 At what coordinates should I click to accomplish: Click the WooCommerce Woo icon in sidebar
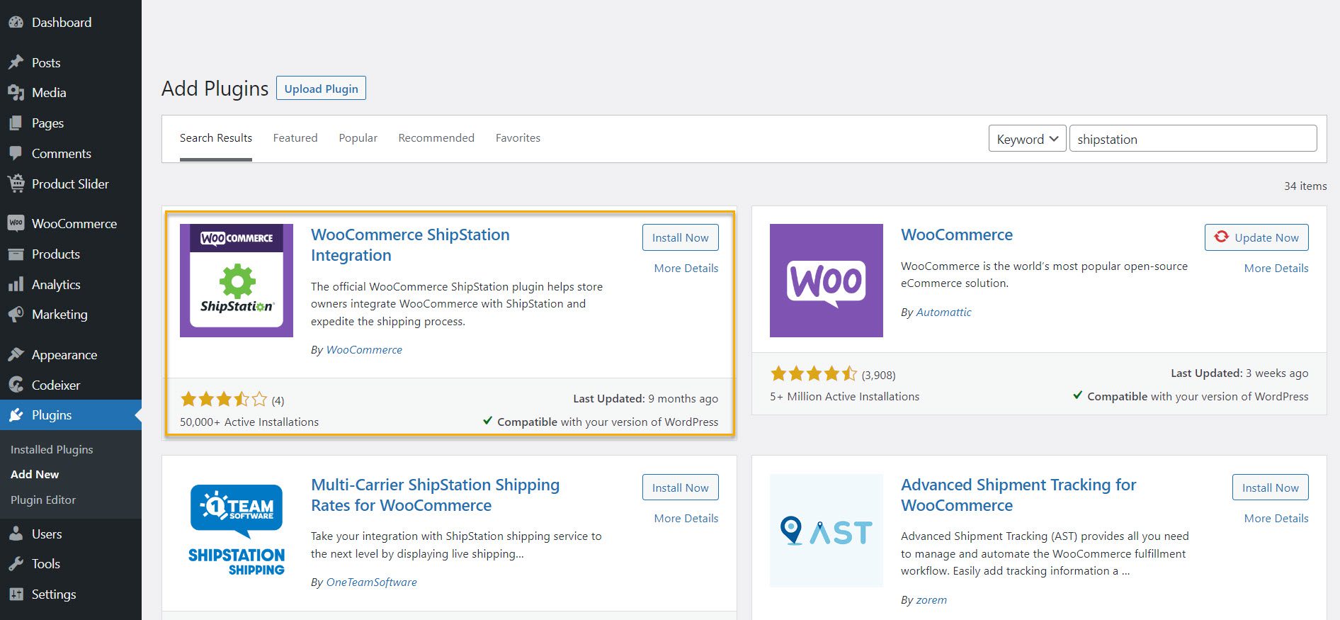coord(16,224)
